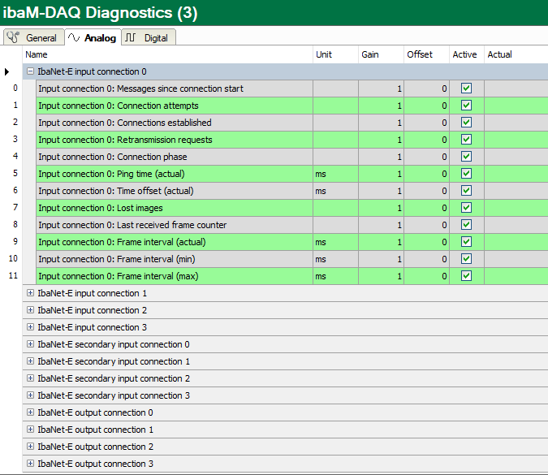Click the Unit column header
The image size is (548, 475).
point(335,54)
